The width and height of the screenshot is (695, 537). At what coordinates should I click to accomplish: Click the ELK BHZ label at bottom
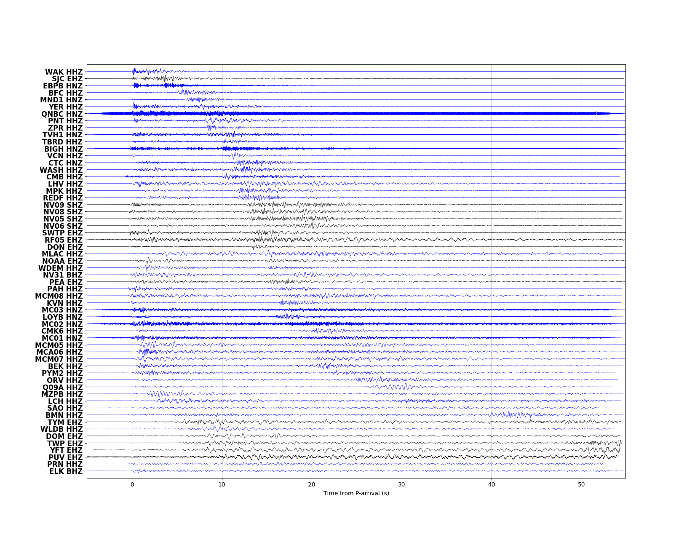(x=66, y=471)
